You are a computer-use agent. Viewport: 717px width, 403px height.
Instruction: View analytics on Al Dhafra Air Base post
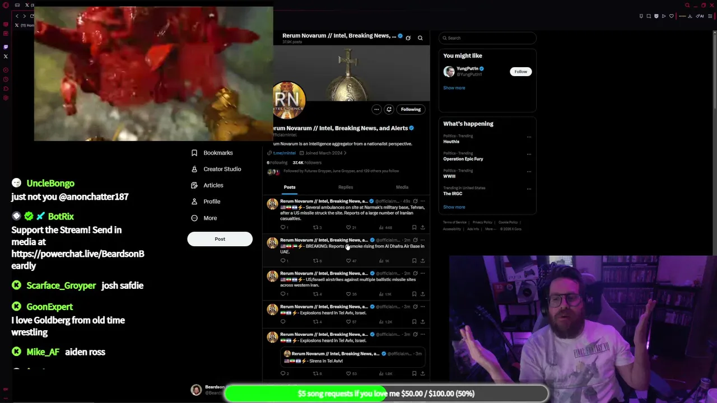coord(384,261)
